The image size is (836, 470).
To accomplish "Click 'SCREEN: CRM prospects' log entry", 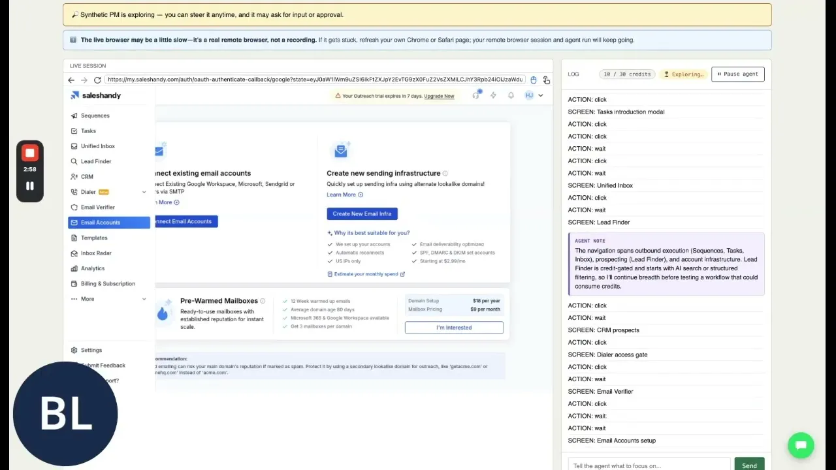I will coord(603,330).
